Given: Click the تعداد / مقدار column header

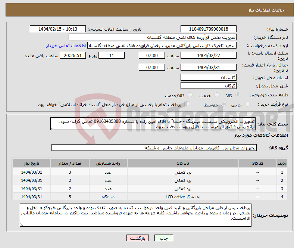Looking at the screenshot, I should 70,163.
